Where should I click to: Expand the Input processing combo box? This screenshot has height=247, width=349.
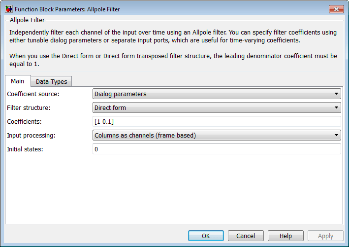coord(217,135)
